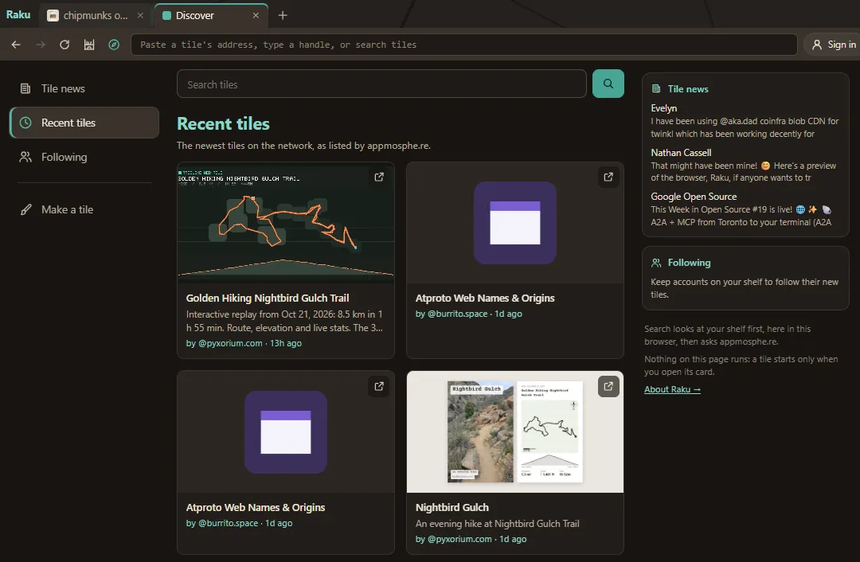Click @burrito.space on top-right Atproto card
This screenshot has height=562, width=860.
(457, 314)
